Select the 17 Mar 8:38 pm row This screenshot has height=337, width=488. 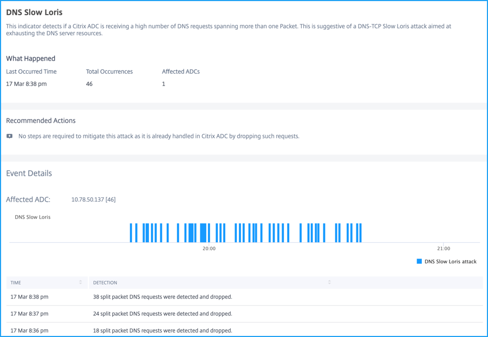[244, 297]
